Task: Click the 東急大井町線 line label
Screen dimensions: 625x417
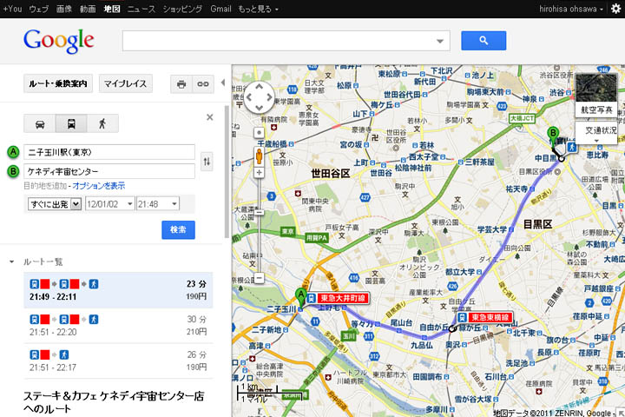Action: pyautogui.click(x=338, y=298)
